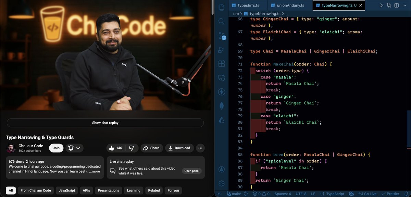
Task: Open the Thunder Client lightning bolt icon
Action: coord(222,92)
